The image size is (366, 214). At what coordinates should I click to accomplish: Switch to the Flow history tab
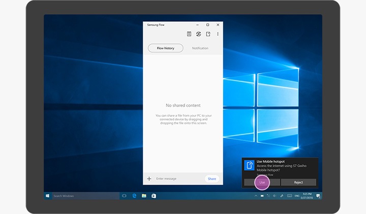pyautogui.click(x=166, y=48)
